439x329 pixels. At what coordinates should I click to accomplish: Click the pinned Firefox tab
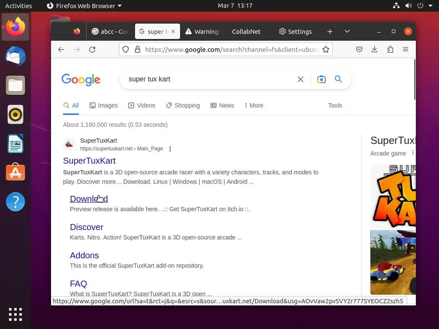click(x=77, y=31)
